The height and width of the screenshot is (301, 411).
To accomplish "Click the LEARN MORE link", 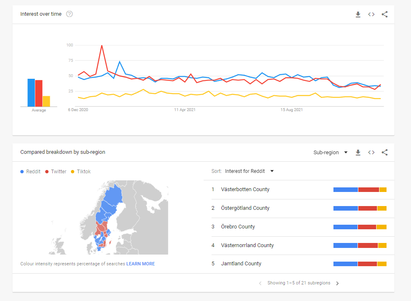I will pos(141,264).
